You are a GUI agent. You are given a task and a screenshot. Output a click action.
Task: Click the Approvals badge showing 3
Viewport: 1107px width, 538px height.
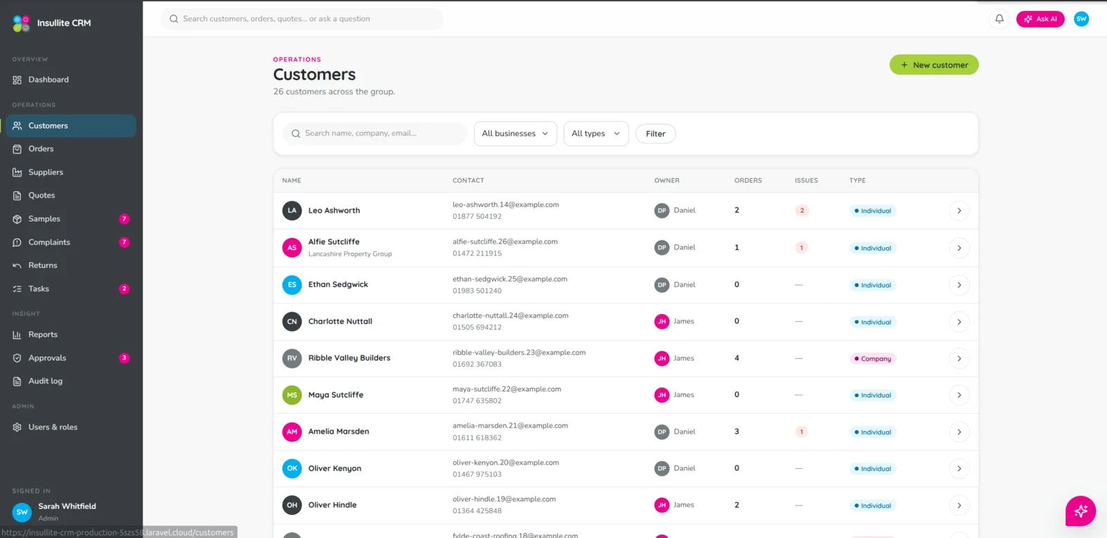pos(125,358)
